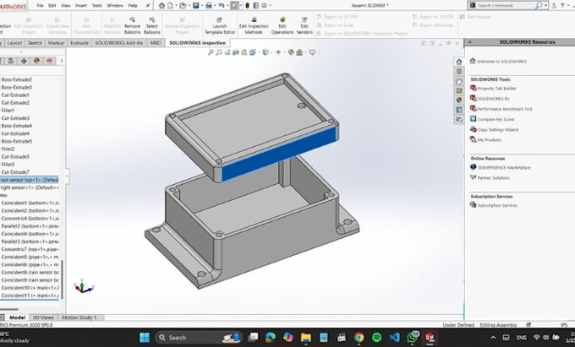Open Subscription Services link
This screenshot has width=575, height=347.
(497, 205)
